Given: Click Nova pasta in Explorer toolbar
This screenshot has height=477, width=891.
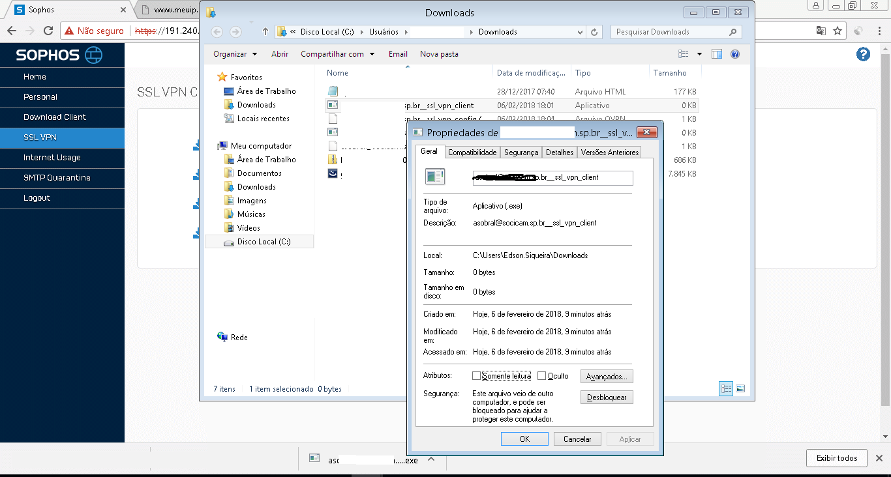Looking at the screenshot, I should tap(439, 54).
